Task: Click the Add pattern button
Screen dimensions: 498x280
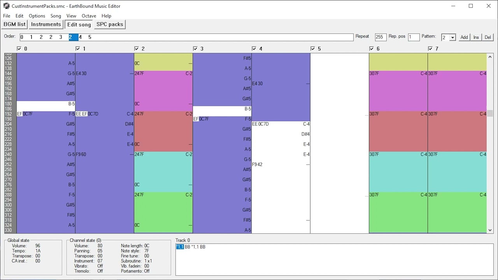Action: [464, 37]
